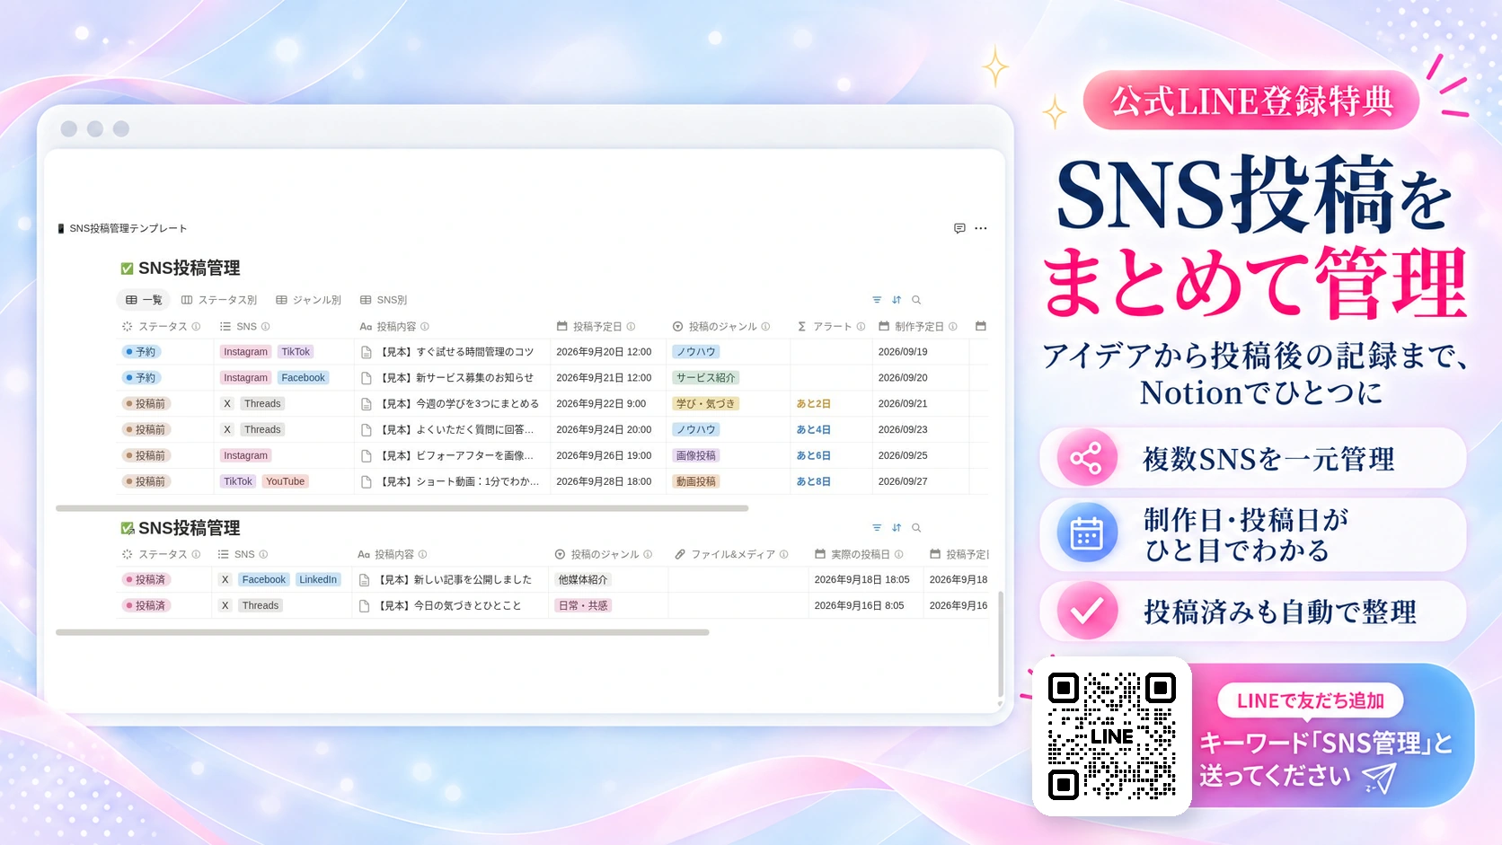
Task: Click 2026年9月28日 18:00 date cell
Action: (x=604, y=482)
